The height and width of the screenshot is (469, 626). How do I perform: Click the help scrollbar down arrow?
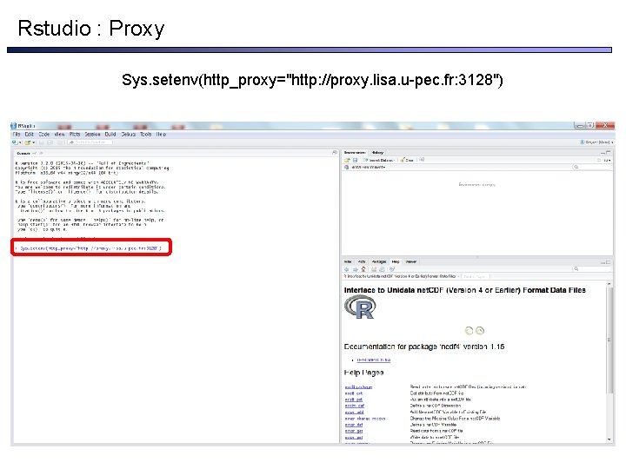tap(609, 439)
